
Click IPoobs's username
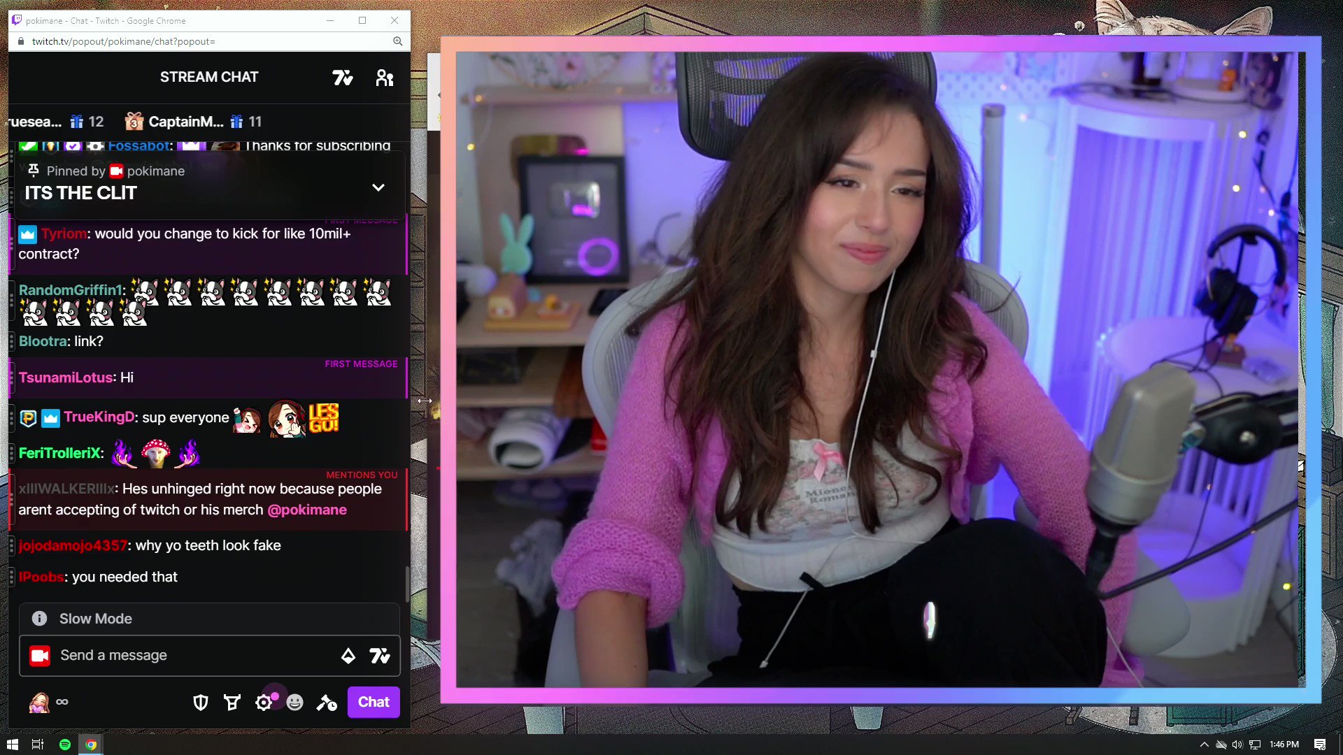tap(41, 577)
